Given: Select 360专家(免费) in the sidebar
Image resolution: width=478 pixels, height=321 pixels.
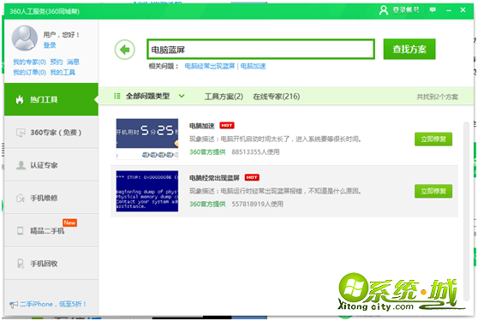Looking at the screenshot, I should [51, 133].
